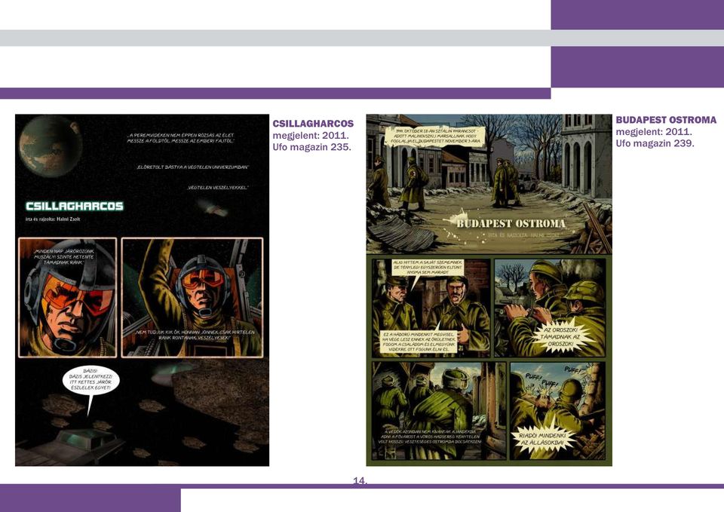724x512 pixels.
Task: Click the green CSILLAGHARCOS title inside the comic
Action: (75, 206)
